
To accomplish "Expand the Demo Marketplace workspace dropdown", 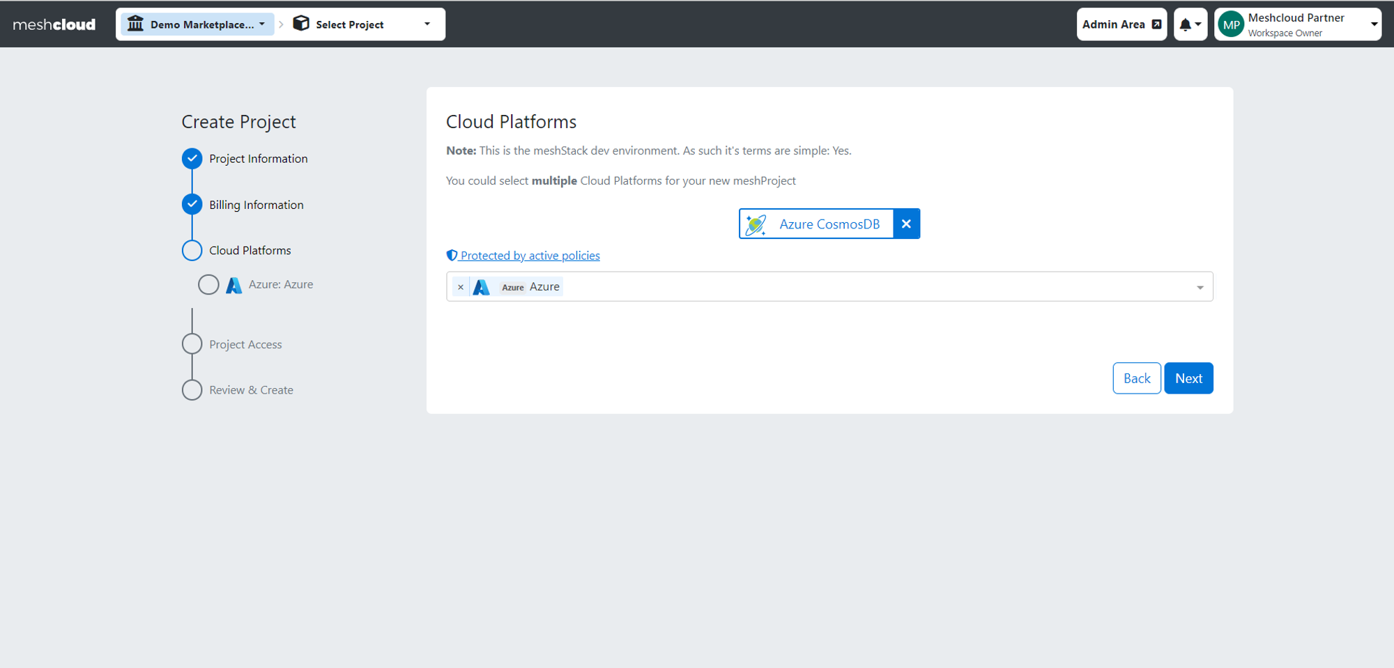I will [197, 24].
